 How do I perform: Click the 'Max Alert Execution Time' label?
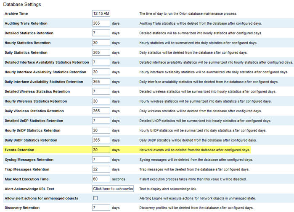pyautogui.click(x=26, y=179)
